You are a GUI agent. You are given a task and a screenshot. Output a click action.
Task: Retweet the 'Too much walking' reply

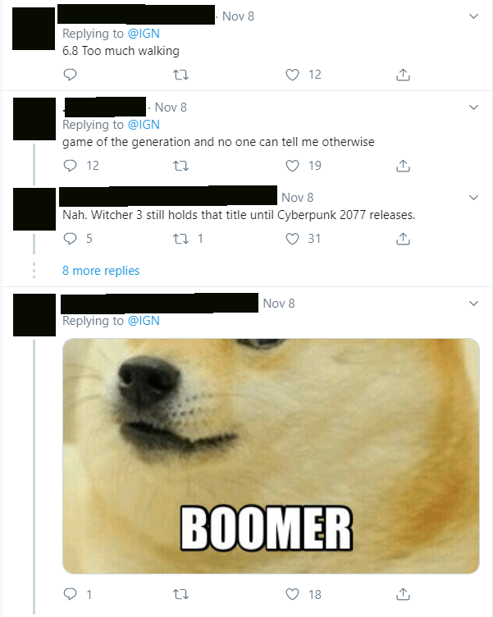(x=181, y=75)
